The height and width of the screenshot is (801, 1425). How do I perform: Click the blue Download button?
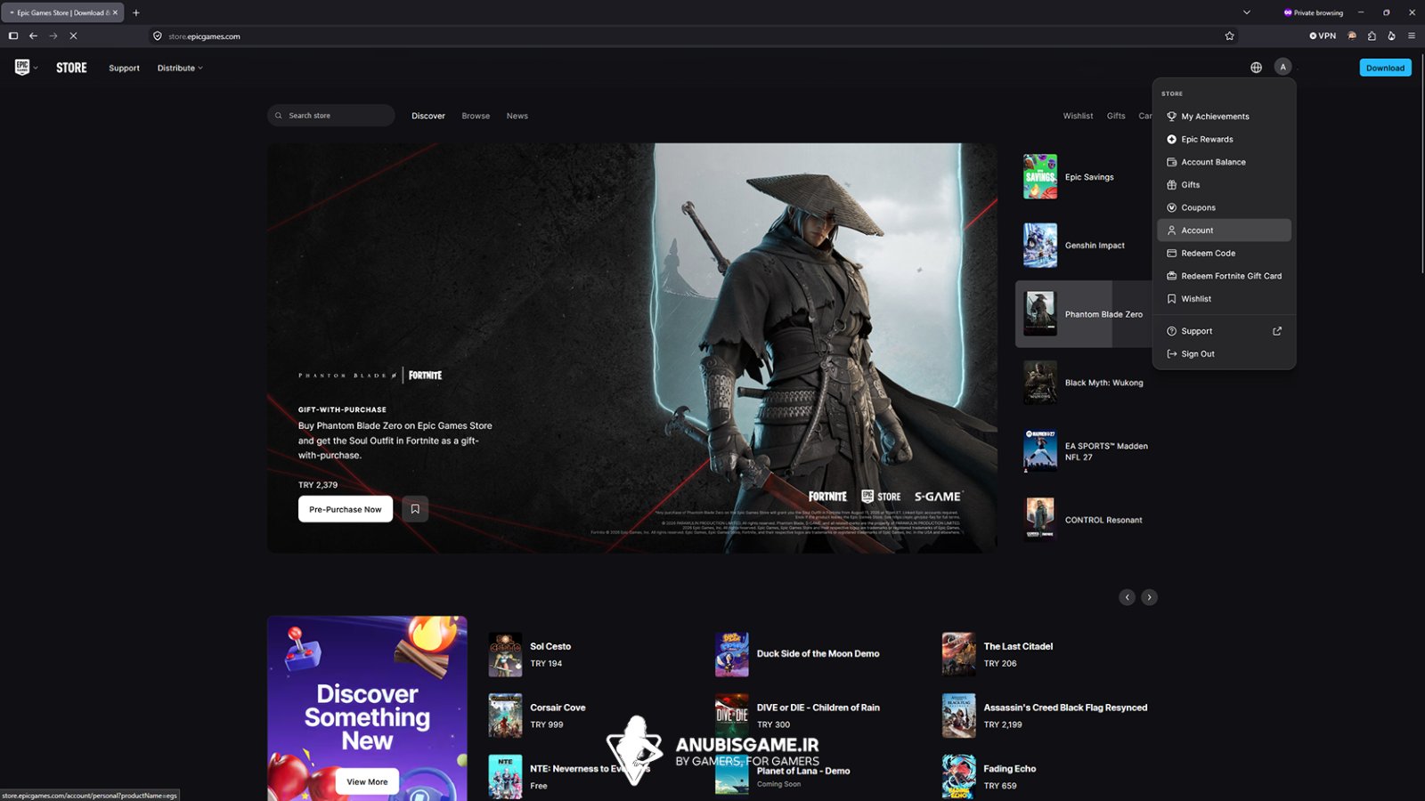tap(1385, 68)
